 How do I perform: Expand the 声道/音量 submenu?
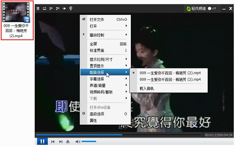tap(105, 85)
